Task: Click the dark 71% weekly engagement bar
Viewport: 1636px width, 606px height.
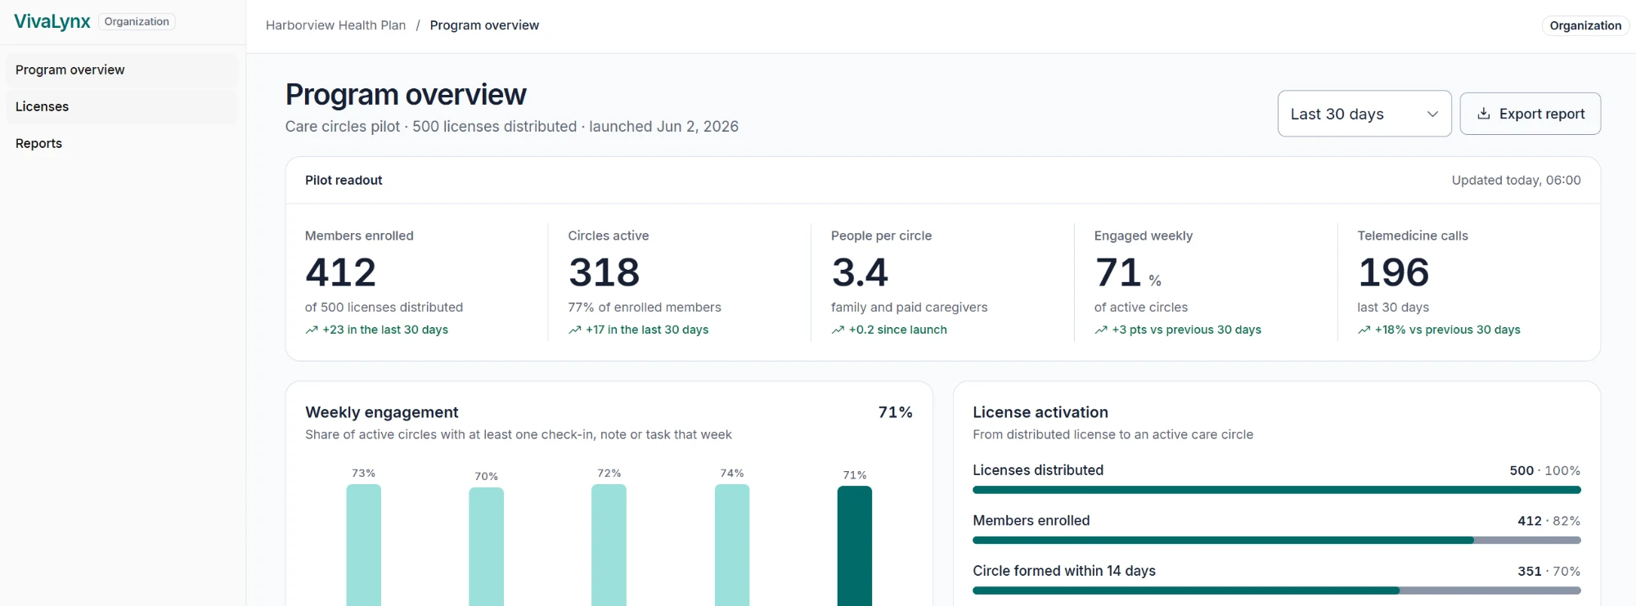Action: (855, 545)
